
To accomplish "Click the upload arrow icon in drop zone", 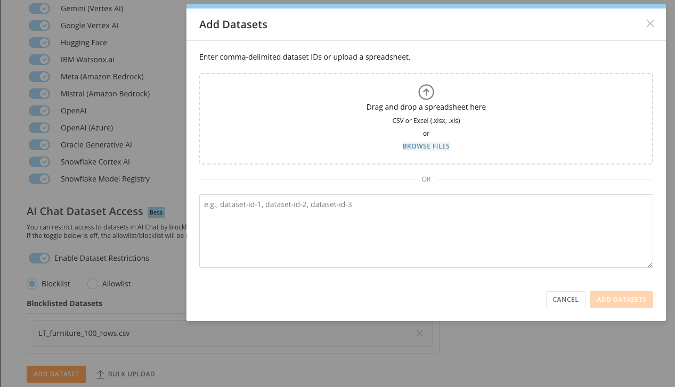I will (x=426, y=92).
